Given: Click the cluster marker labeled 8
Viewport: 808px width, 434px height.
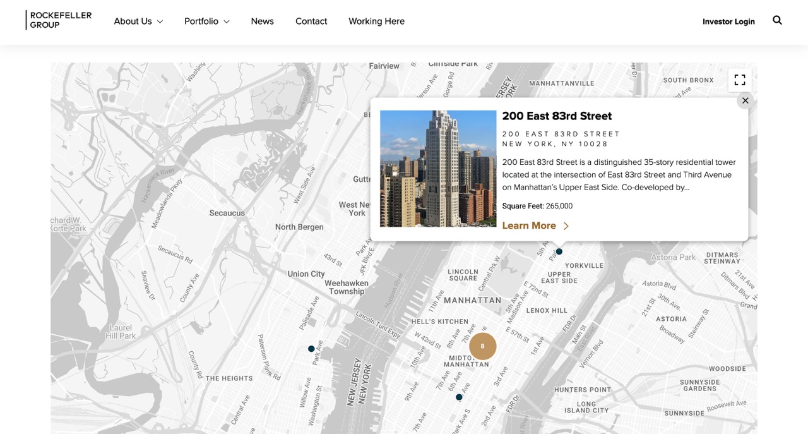Looking at the screenshot, I should (x=482, y=346).
